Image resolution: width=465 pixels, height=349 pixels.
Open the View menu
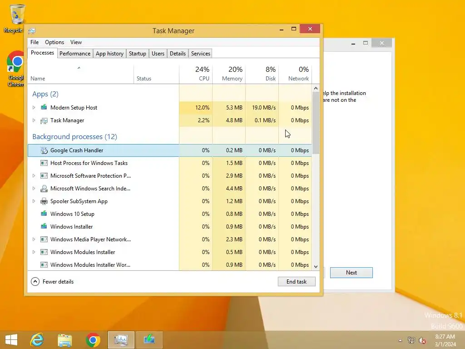coord(76,42)
